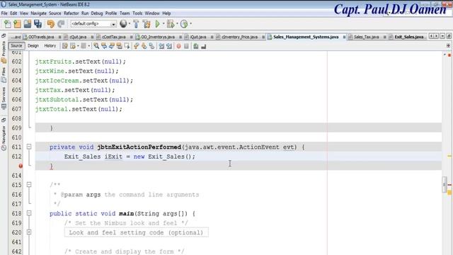Click the Previous Bookmark icon
The image size is (453, 255).
[x=137, y=46]
